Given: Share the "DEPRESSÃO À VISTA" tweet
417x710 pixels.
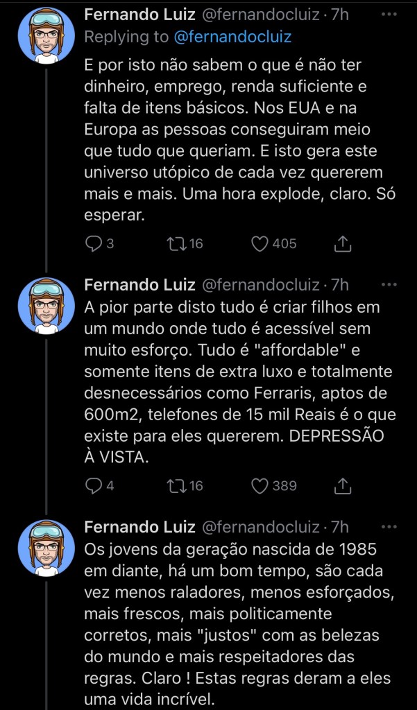Looking at the screenshot, I should pos(342,485).
